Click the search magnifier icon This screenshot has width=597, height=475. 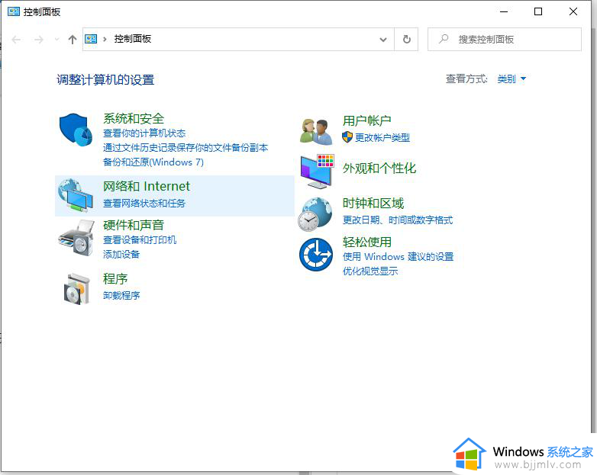[x=444, y=39]
